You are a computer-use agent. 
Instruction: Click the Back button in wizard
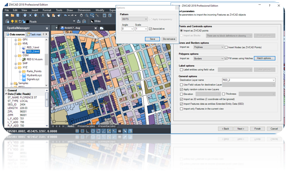[x=225, y=128]
